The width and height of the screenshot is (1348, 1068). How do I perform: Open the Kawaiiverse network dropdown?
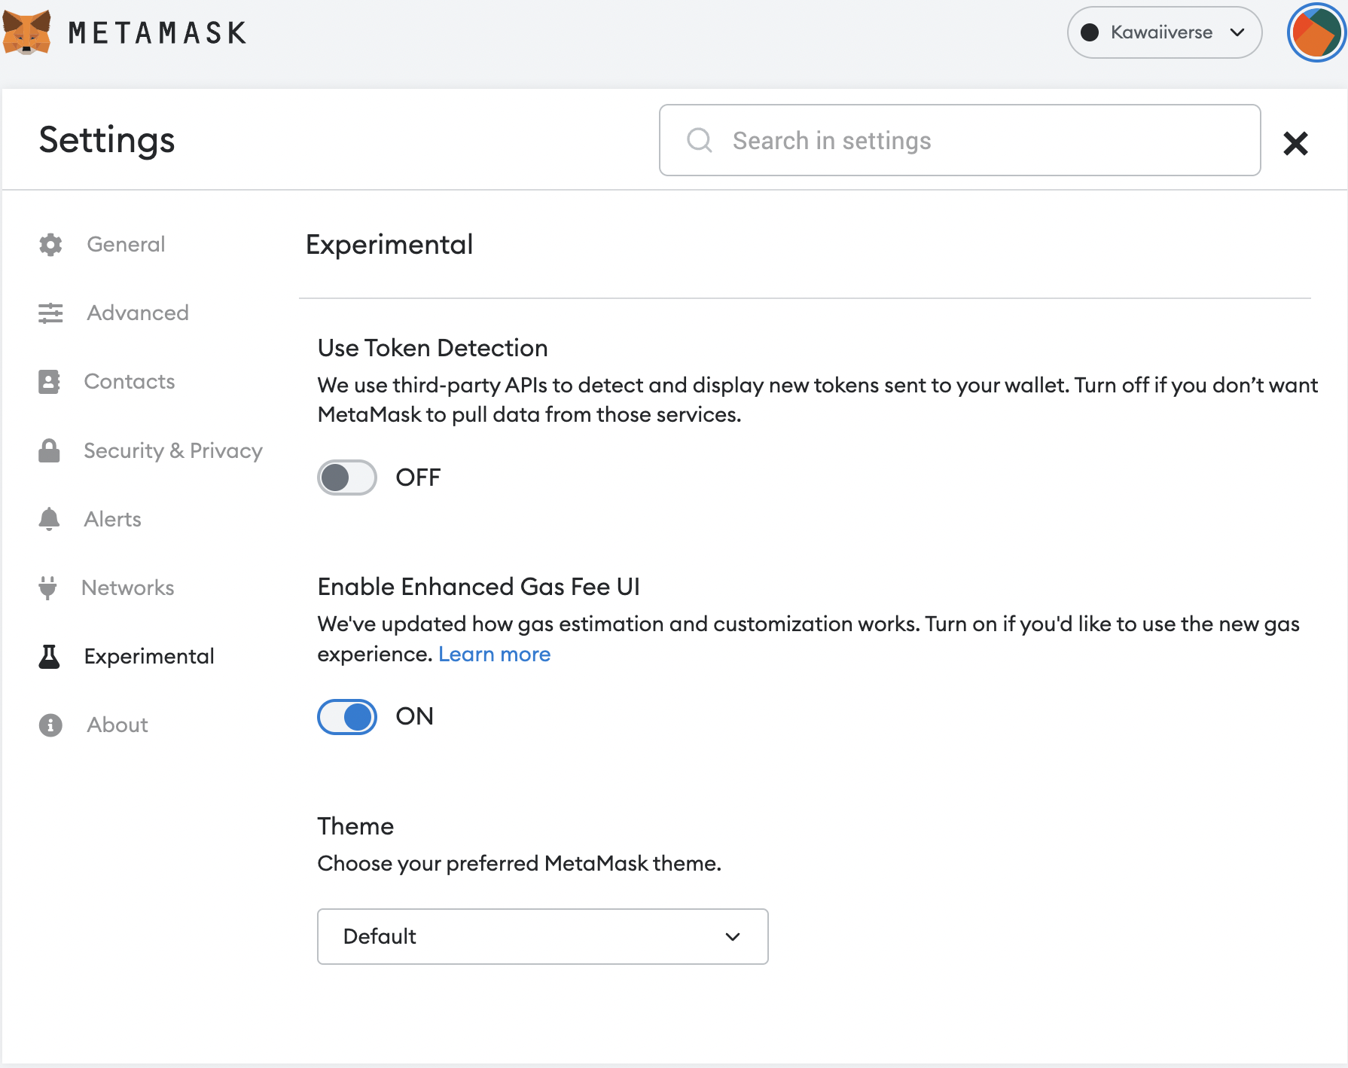click(x=1164, y=32)
